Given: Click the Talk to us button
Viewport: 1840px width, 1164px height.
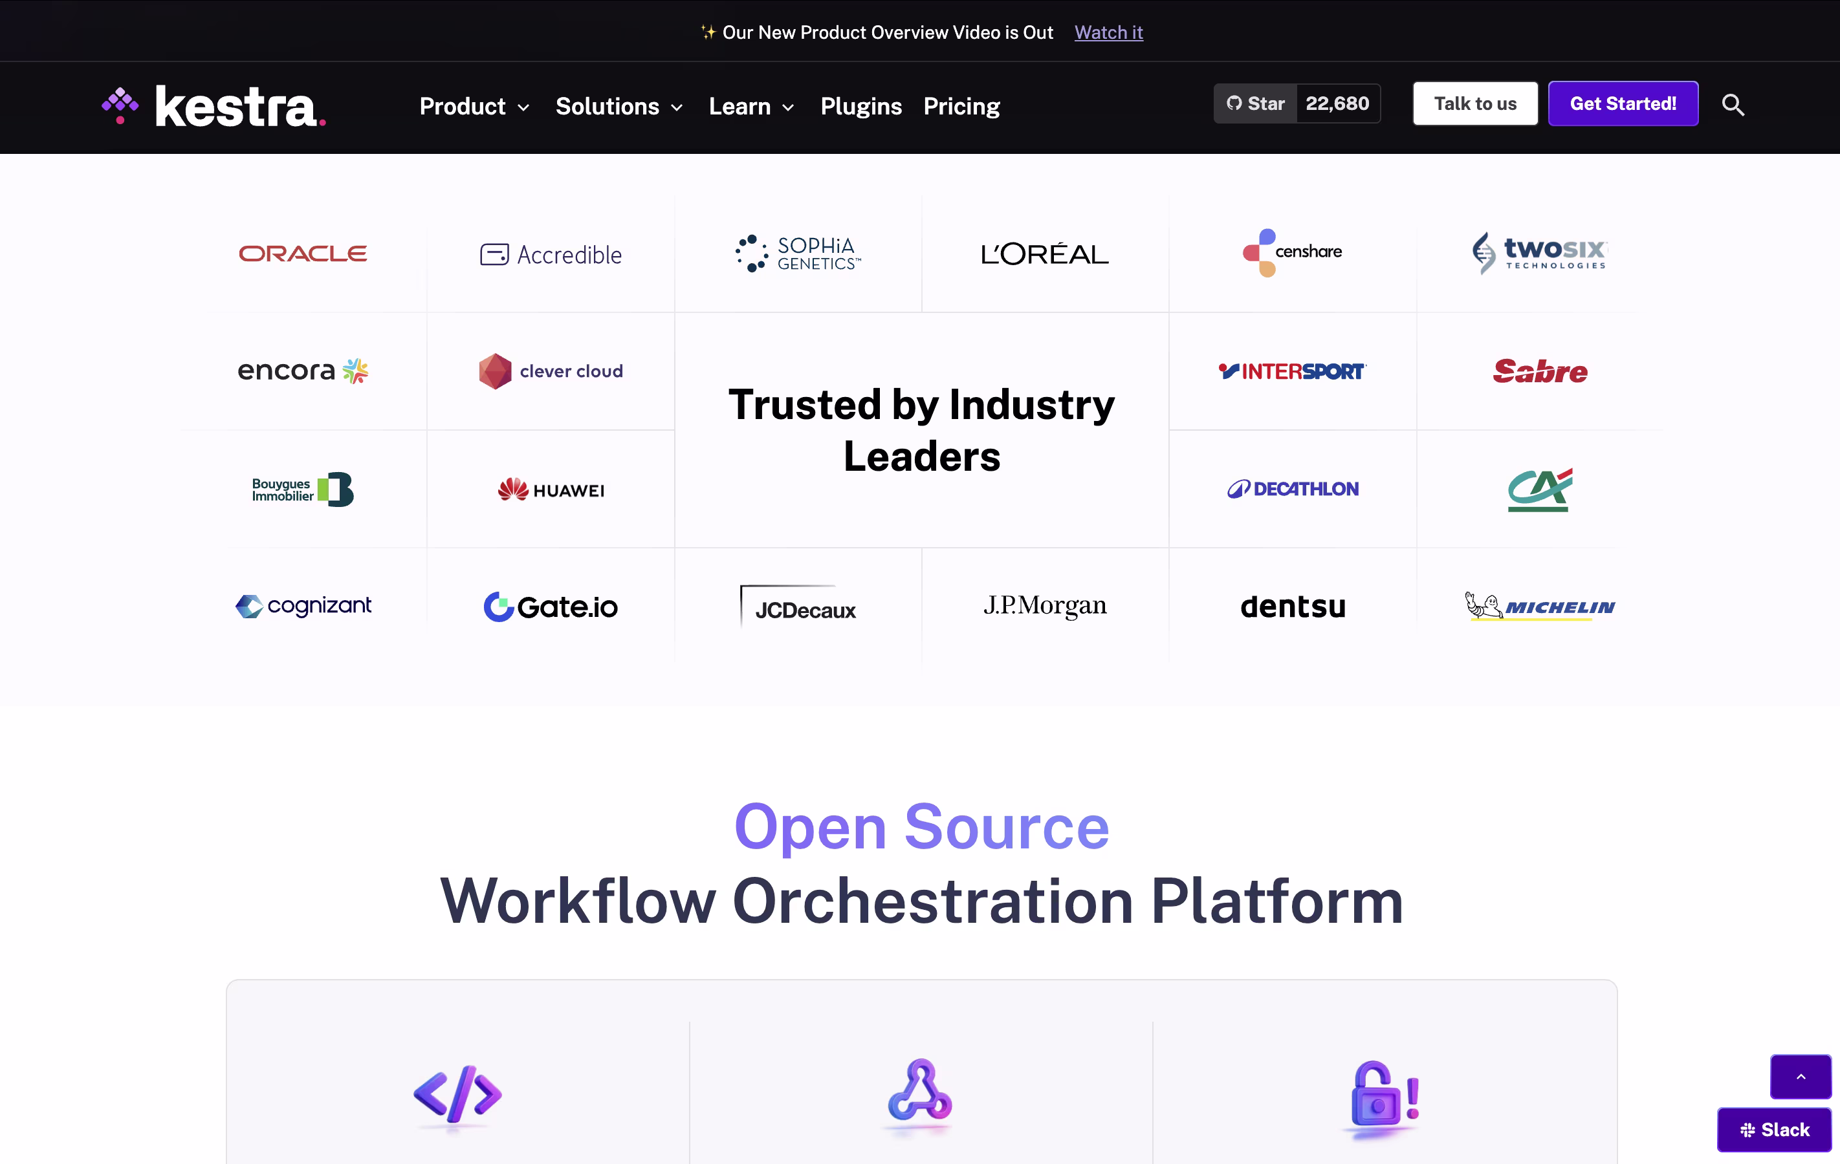Looking at the screenshot, I should pyautogui.click(x=1474, y=103).
